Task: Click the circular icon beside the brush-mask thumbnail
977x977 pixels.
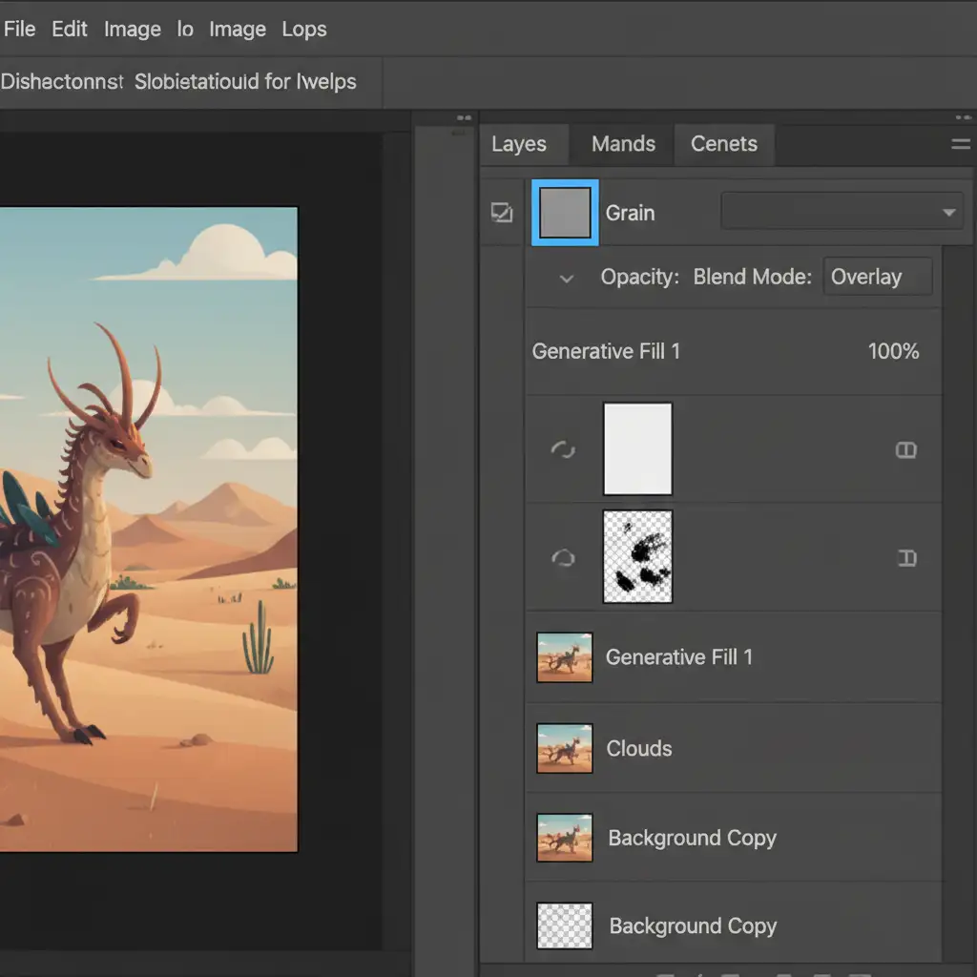Action: [x=563, y=558]
